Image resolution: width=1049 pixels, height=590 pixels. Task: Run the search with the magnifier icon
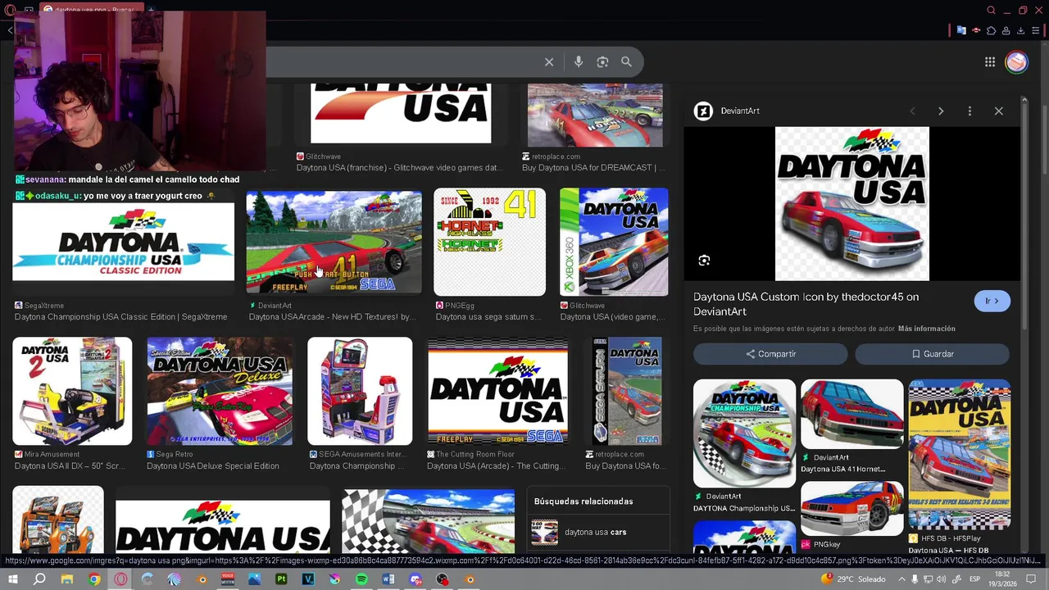click(x=626, y=62)
